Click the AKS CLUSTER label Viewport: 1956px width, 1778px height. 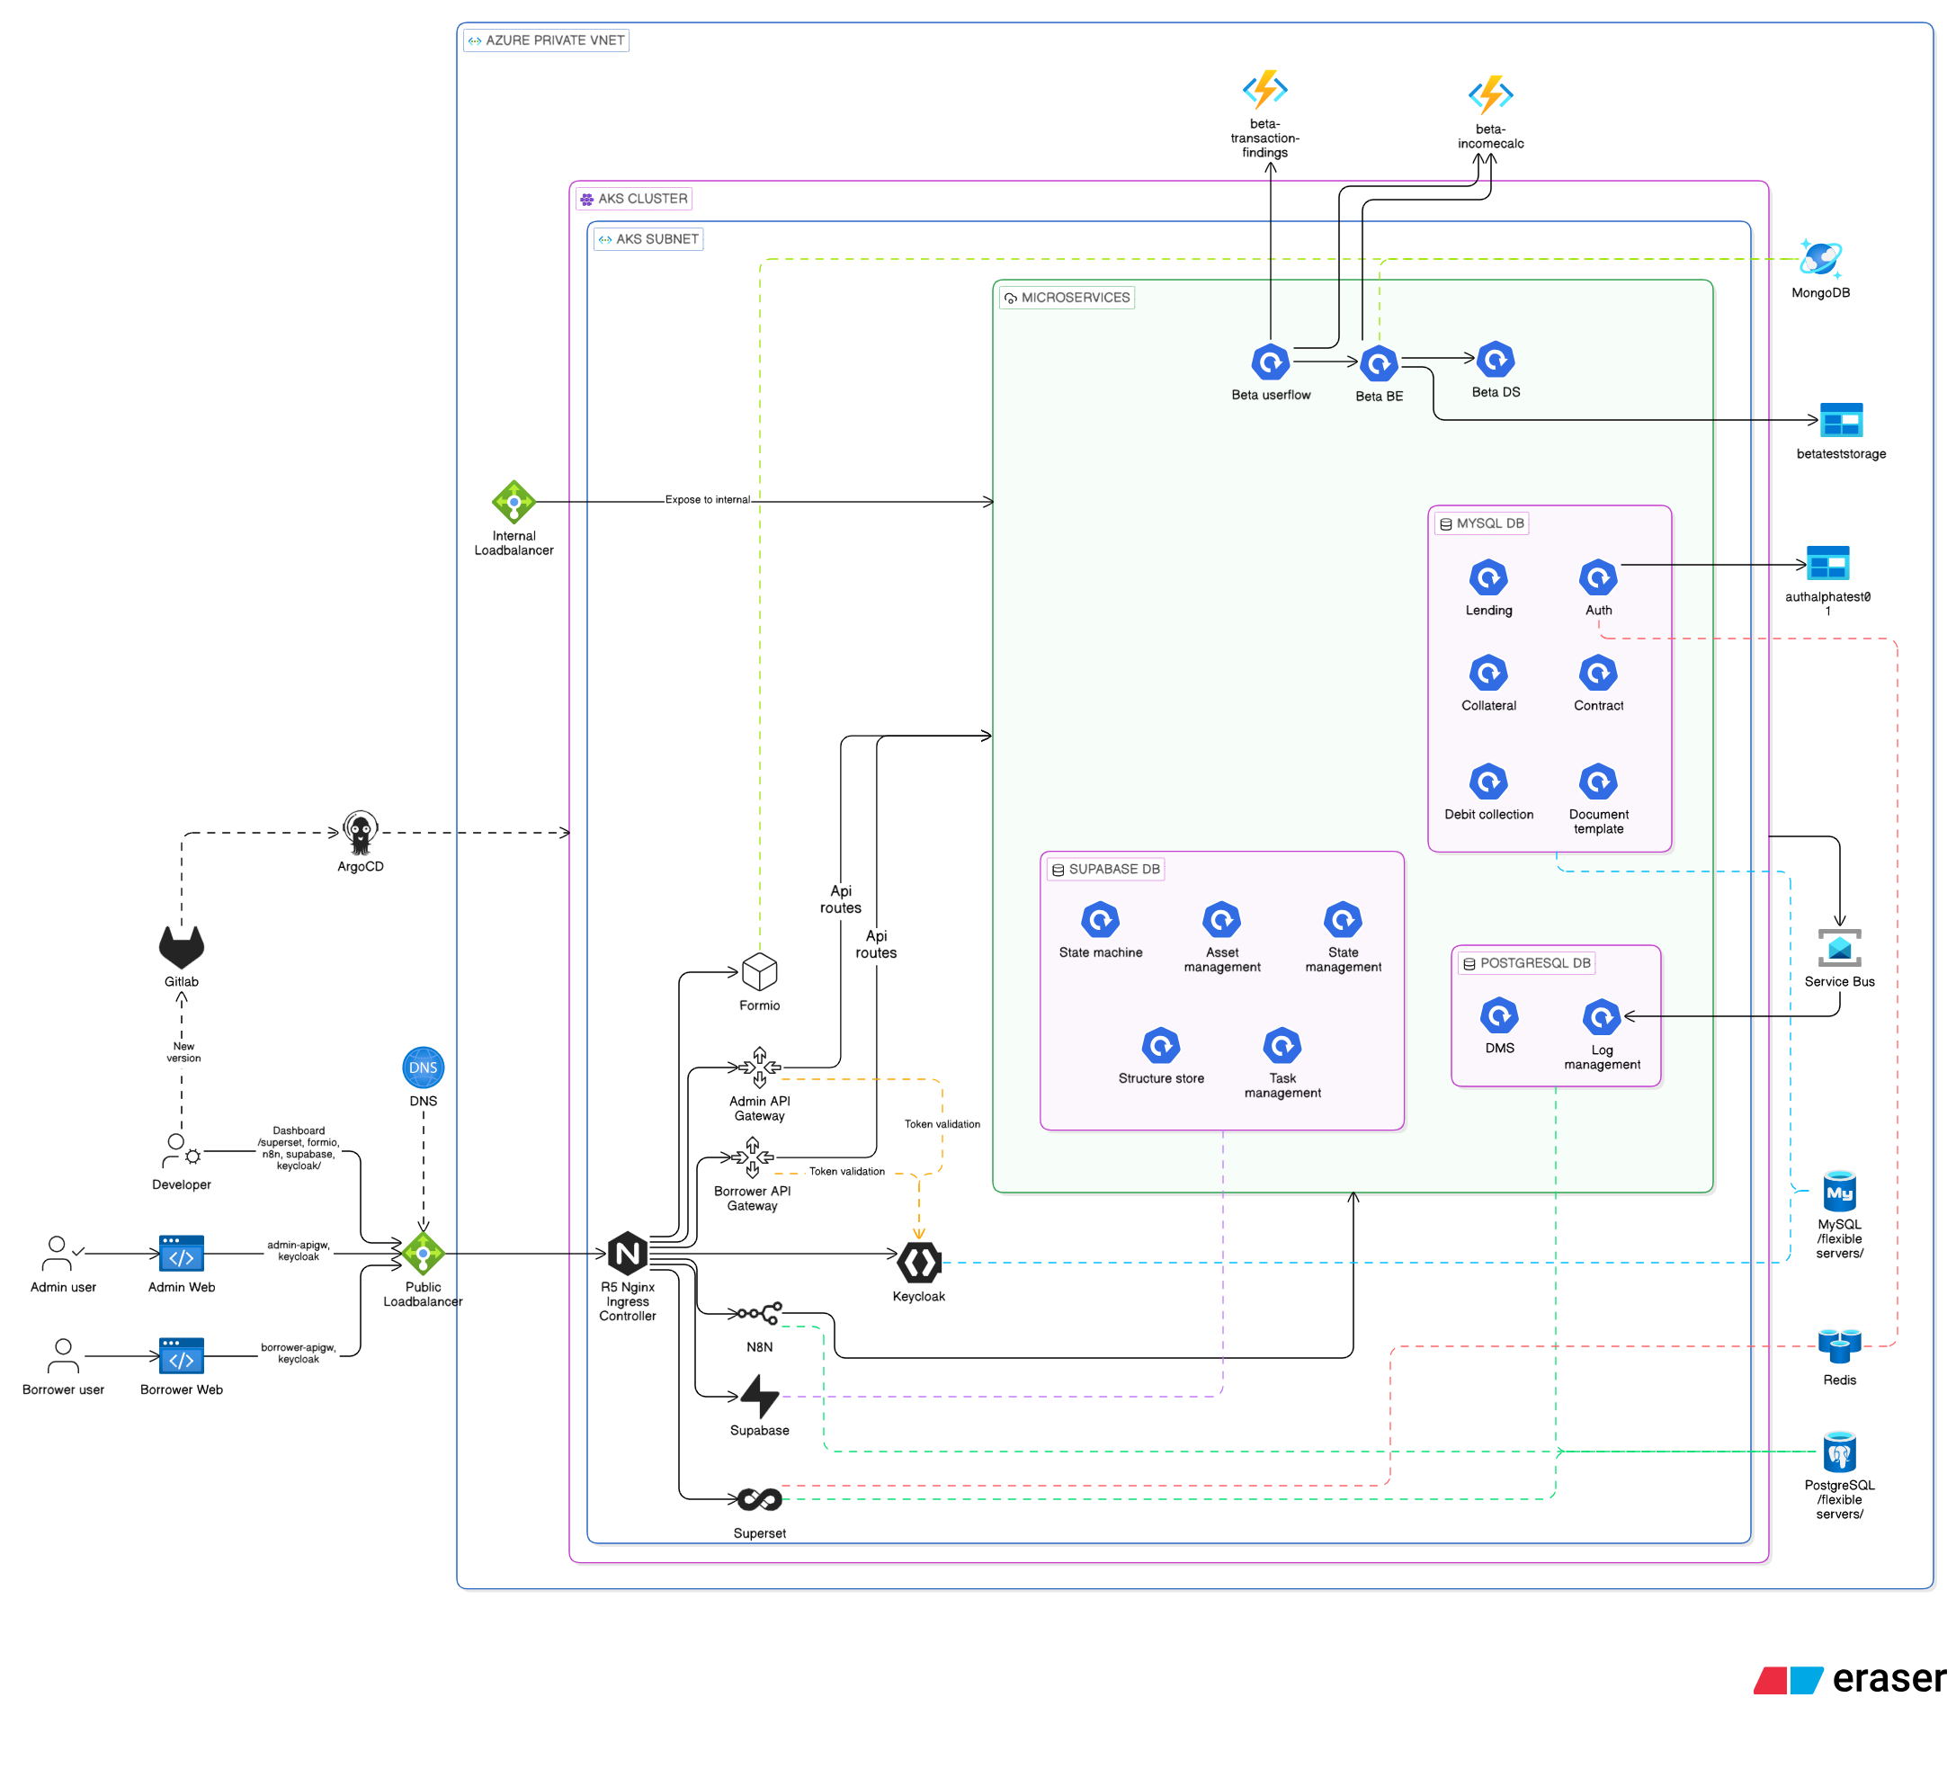tap(642, 198)
